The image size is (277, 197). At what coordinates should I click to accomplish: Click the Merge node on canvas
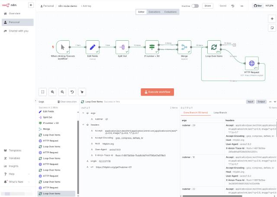click(x=184, y=47)
